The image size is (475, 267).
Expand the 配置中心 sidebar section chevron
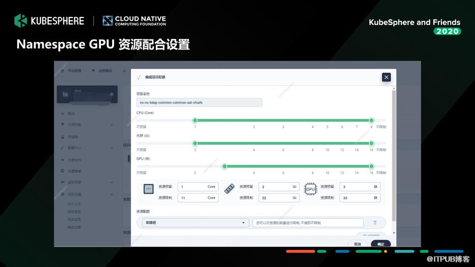tap(112, 148)
